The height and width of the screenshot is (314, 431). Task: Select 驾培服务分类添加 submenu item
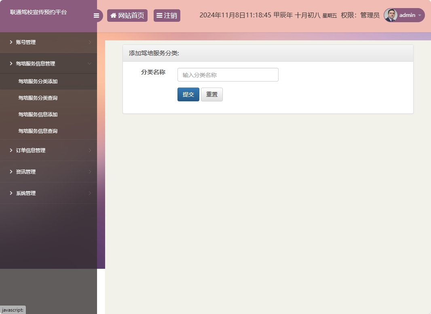point(49,82)
